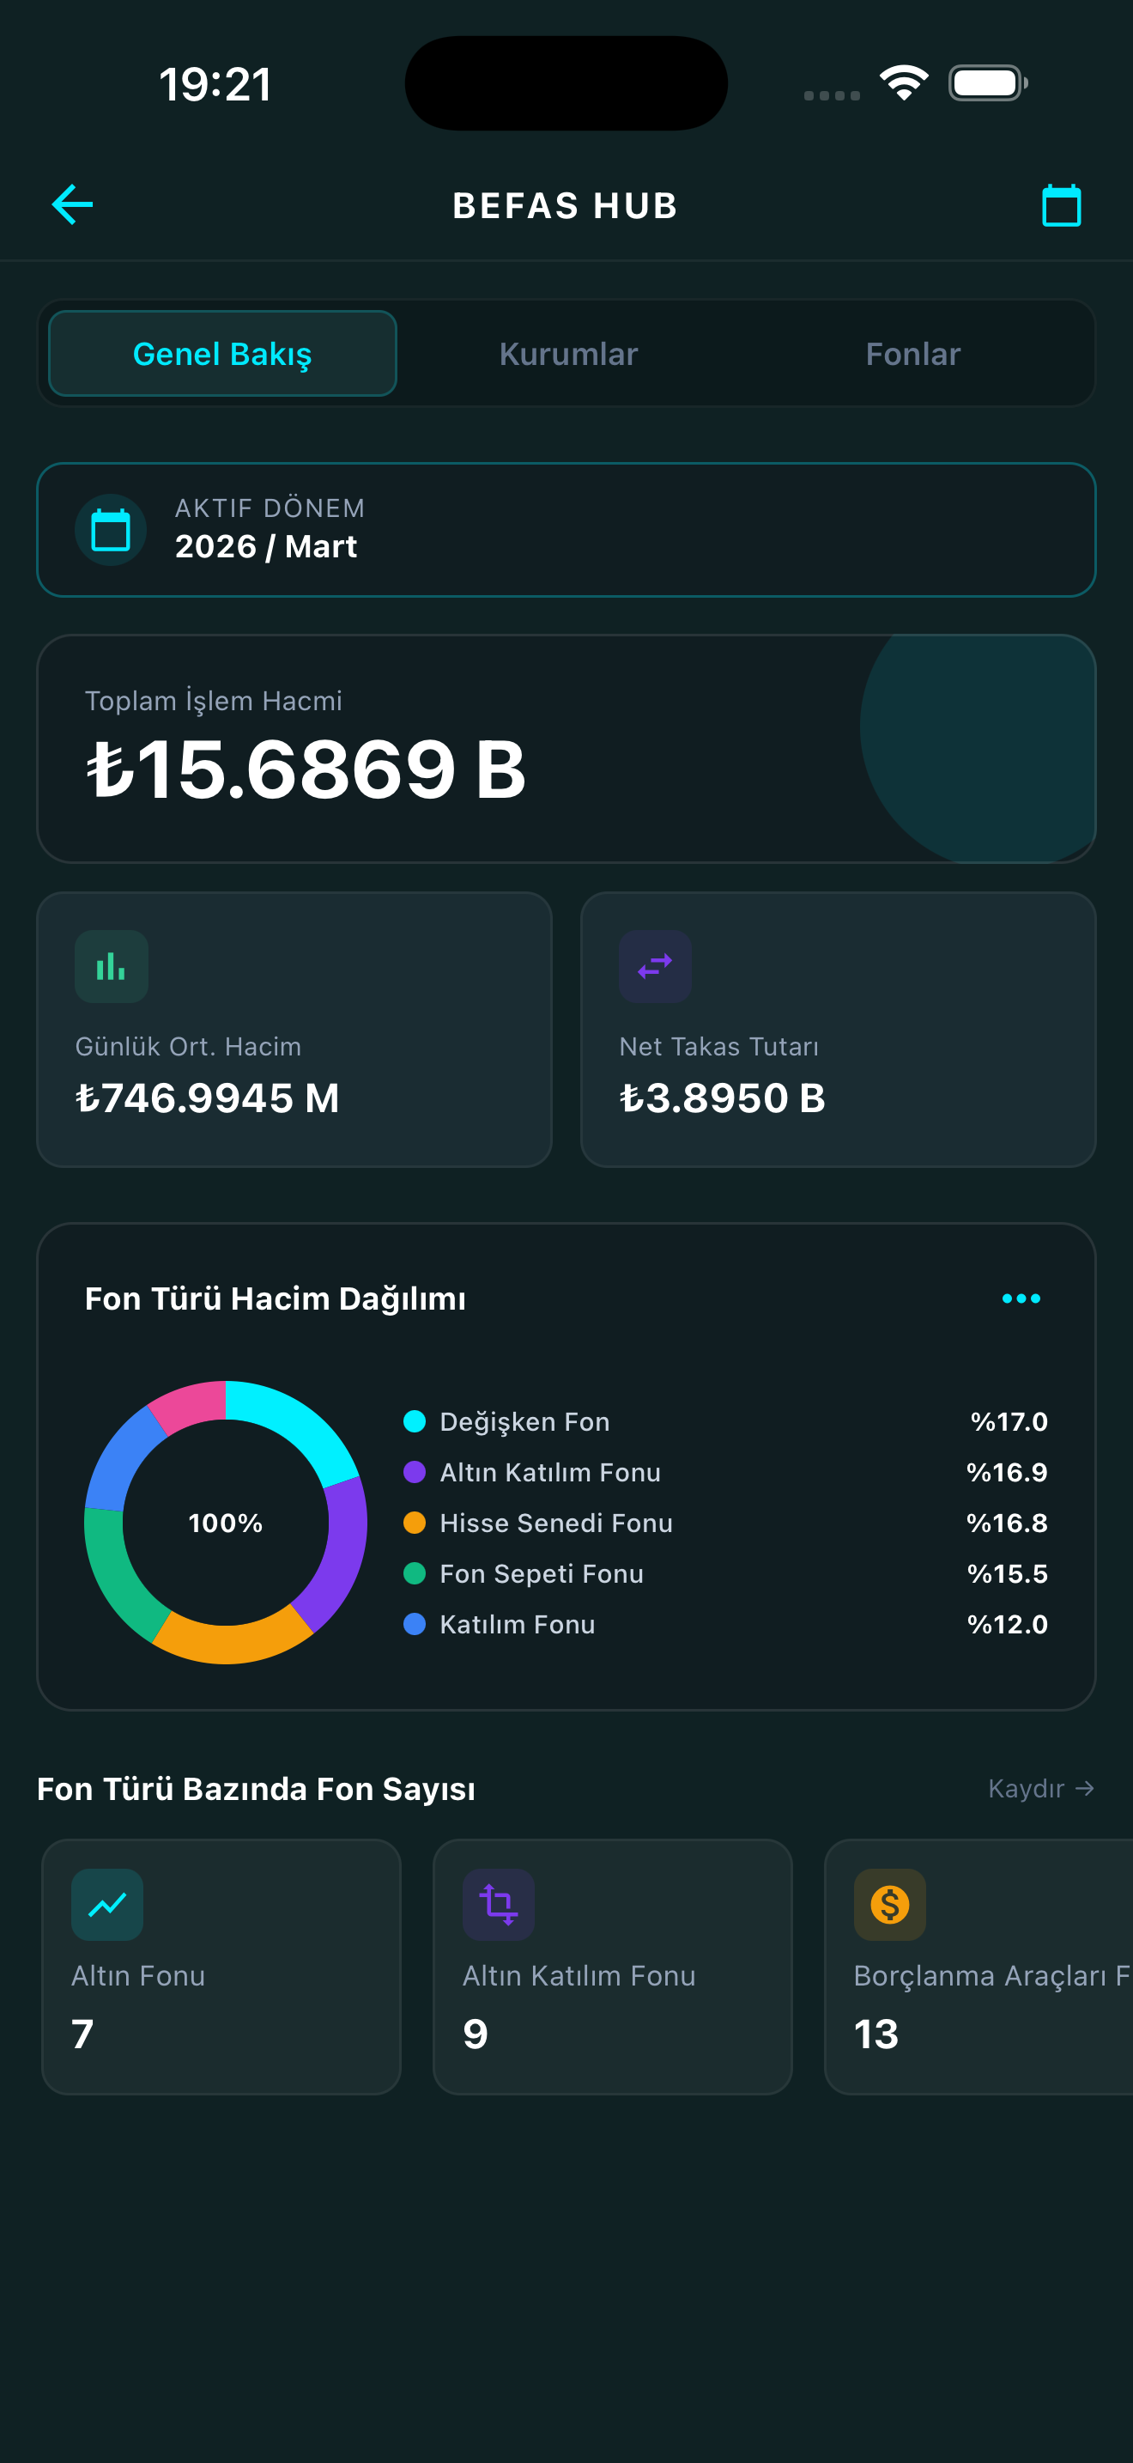Tap the crop icon on Altın Katılım Fonu
This screenshot has height=2463, width=1133.
(x=499, y=1905)
